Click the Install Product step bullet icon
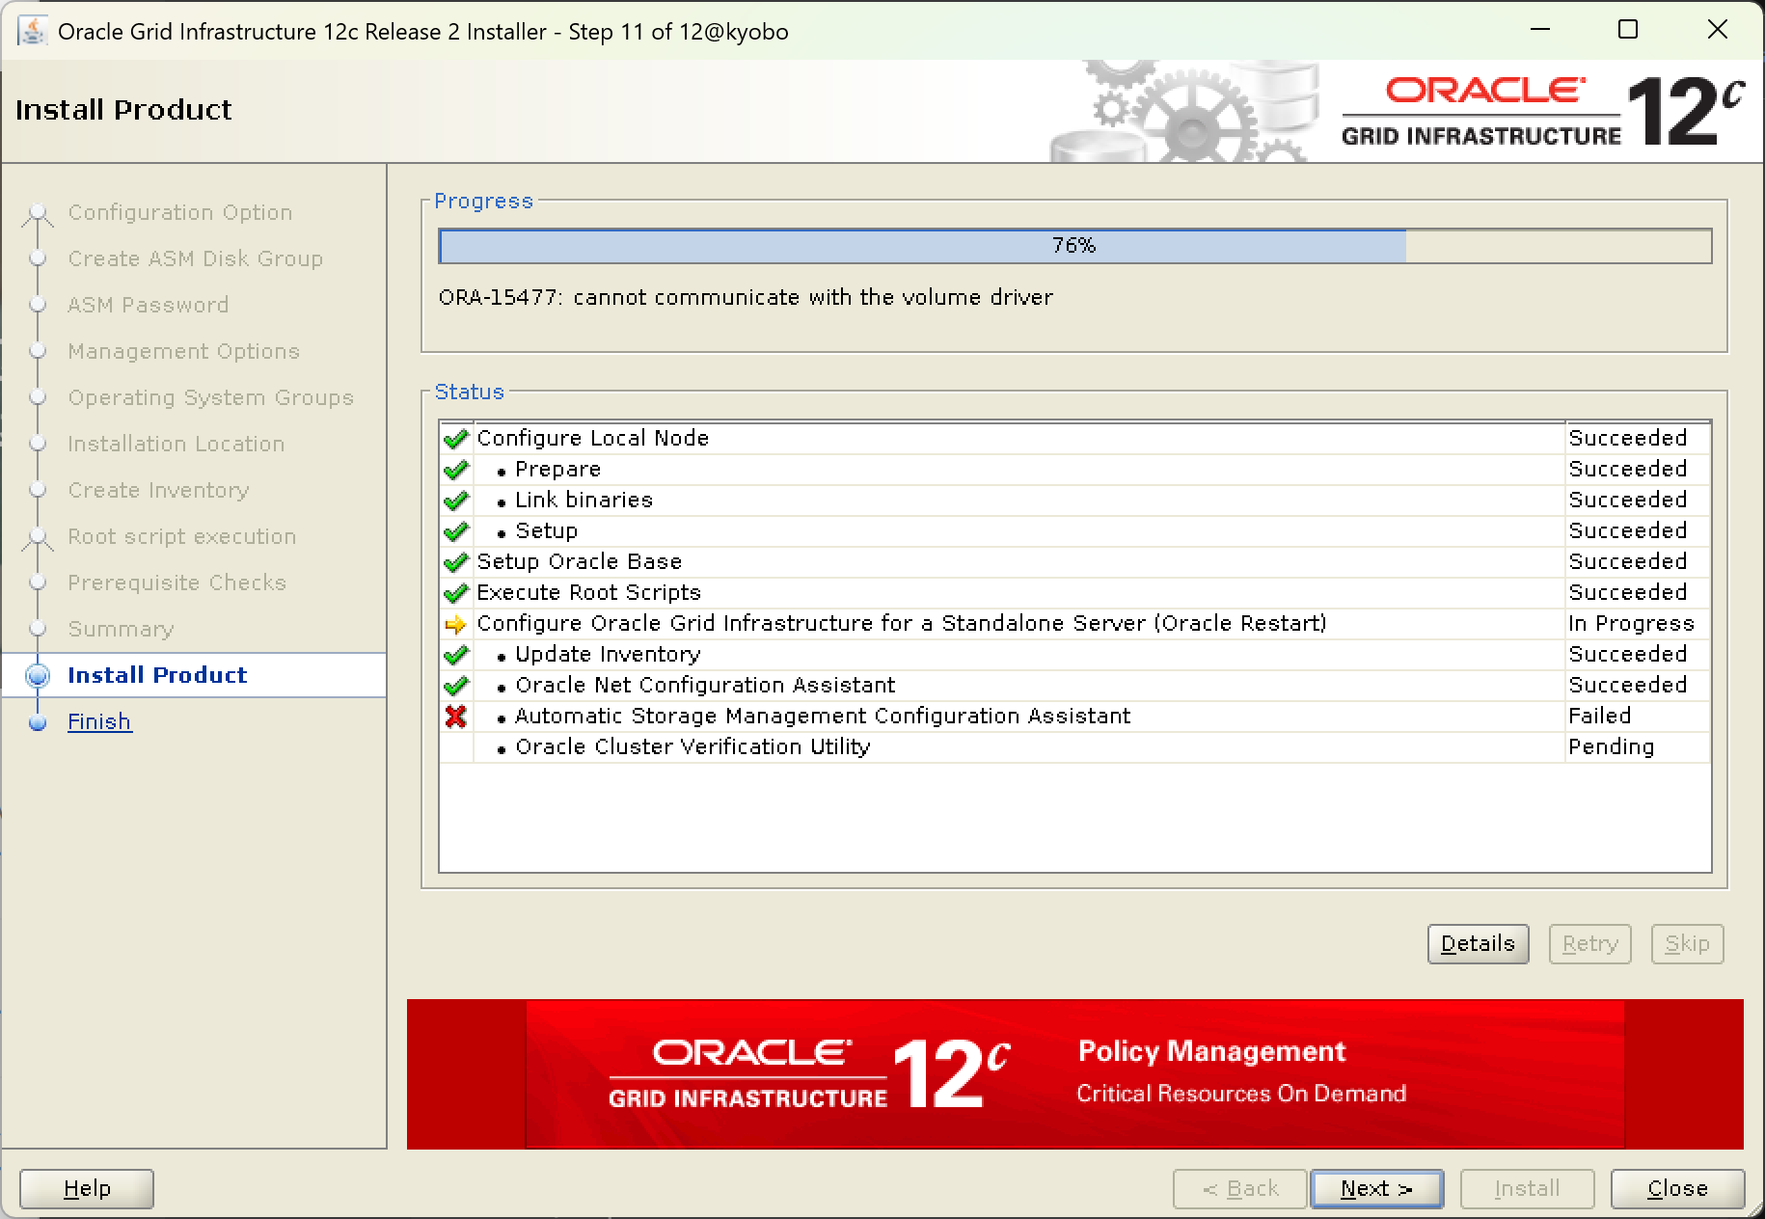 coord(38,675)
